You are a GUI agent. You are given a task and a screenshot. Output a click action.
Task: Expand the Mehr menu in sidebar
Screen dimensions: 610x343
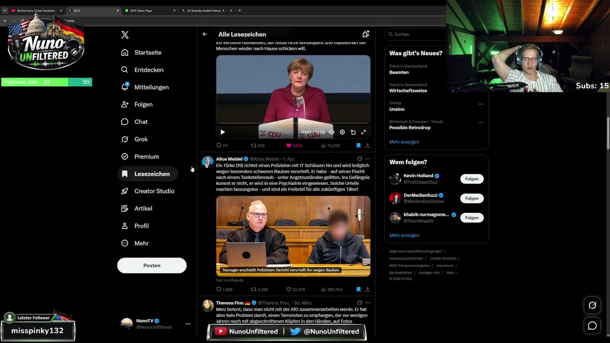pos(135,243)
